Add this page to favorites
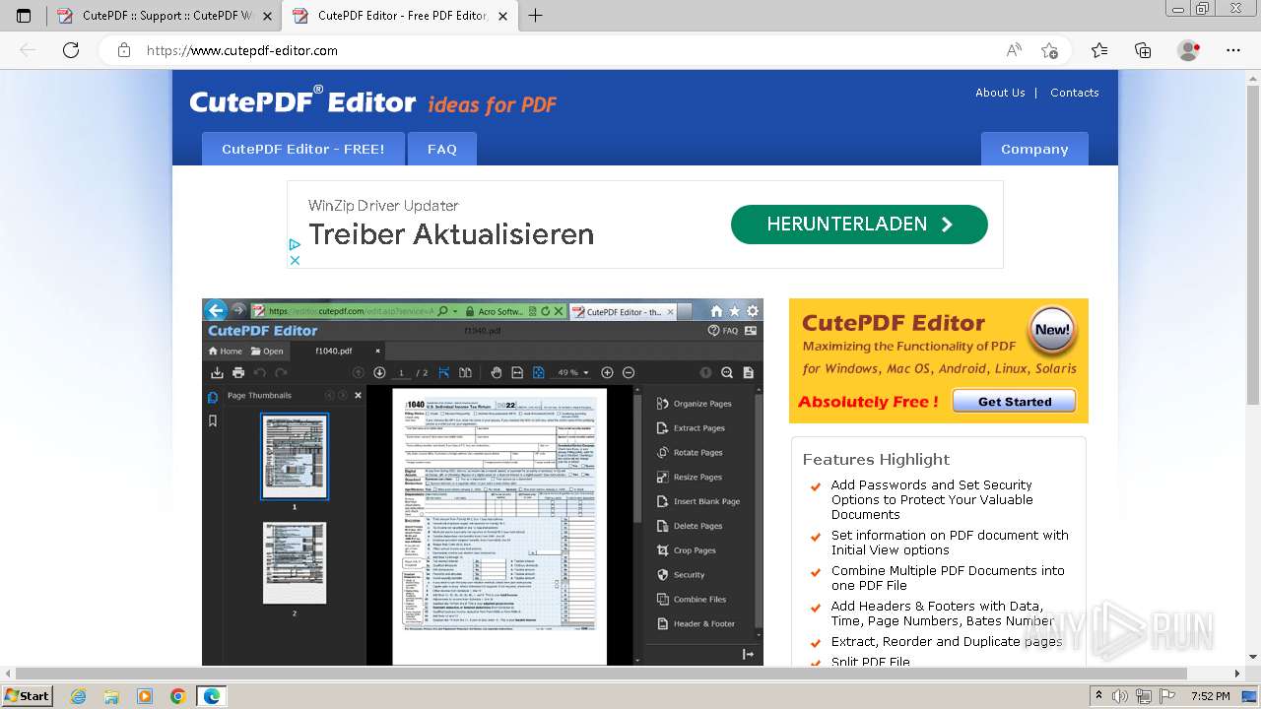Image resolution: width=1261 pixels, height=709 pixels. [1049, 50]
